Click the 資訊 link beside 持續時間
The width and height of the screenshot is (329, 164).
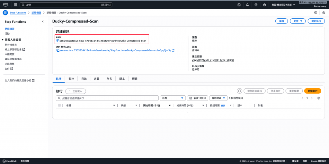[x=223, y=106]
